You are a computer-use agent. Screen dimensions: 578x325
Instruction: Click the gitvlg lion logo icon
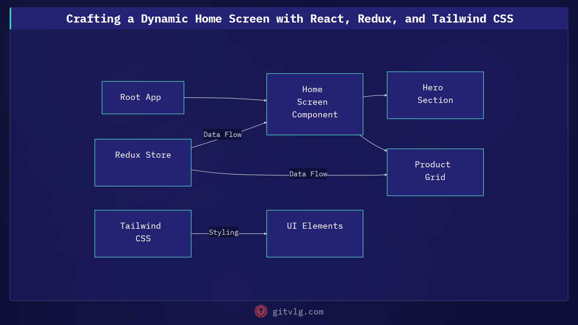point(261,311)
